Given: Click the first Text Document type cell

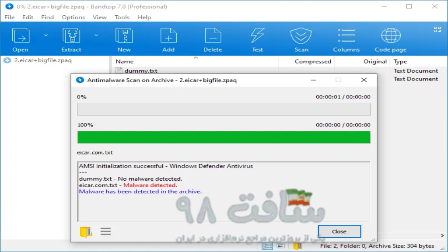Looking at the screenshot, I should [416, 70].
